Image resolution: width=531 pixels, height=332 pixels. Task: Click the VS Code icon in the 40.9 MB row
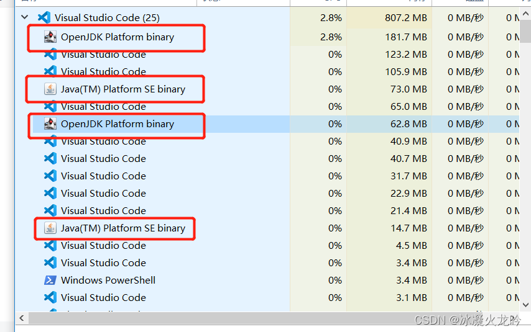[50, 141]
